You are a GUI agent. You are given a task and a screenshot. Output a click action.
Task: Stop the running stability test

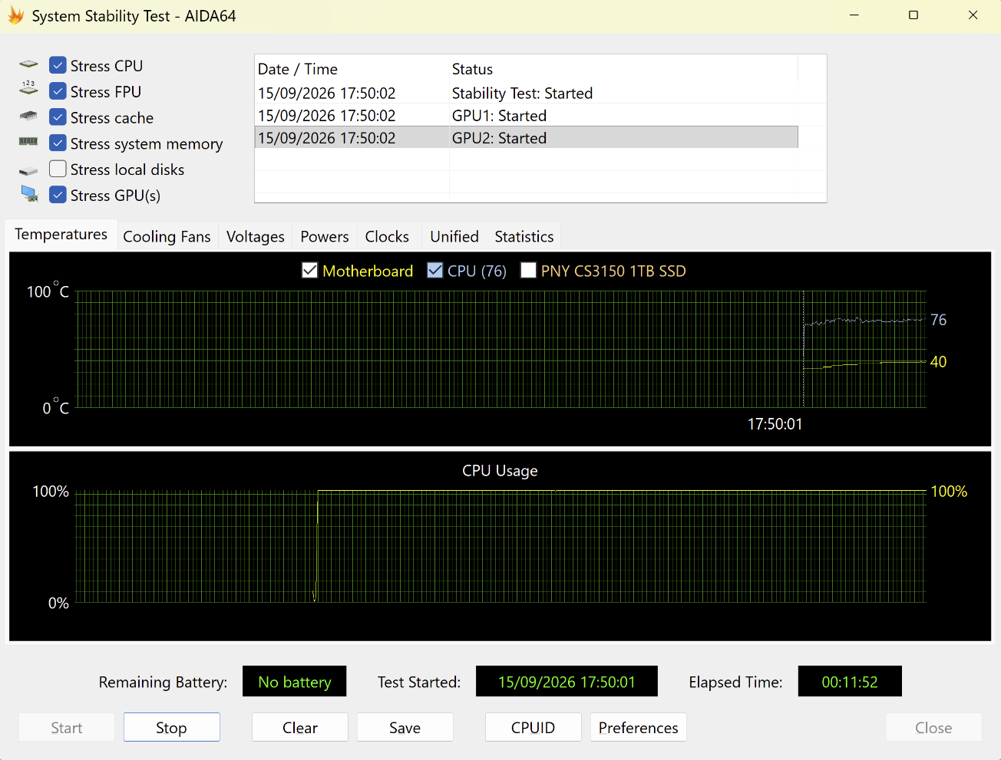tap(172, 727)
